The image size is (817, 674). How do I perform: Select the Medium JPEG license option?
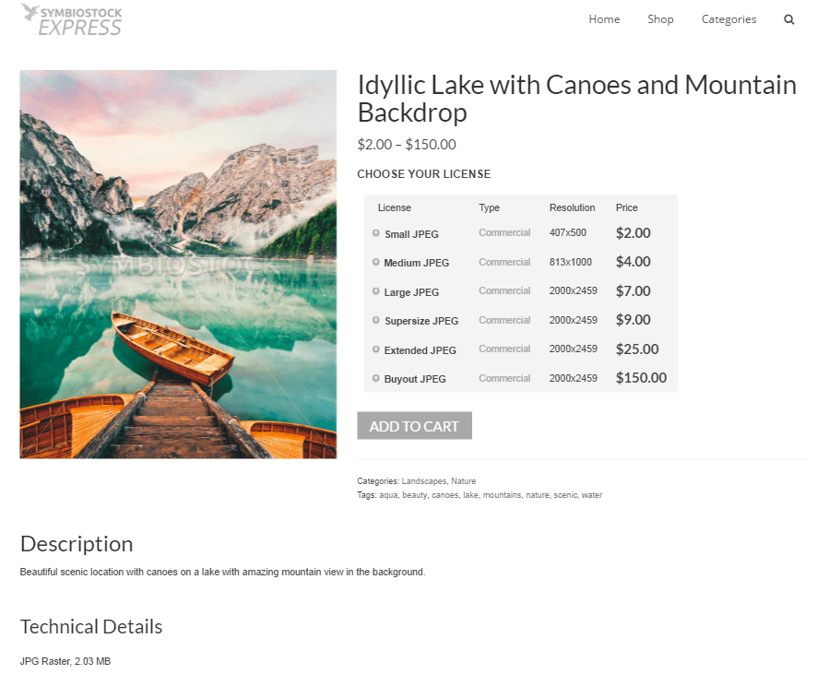coord(375,262)
